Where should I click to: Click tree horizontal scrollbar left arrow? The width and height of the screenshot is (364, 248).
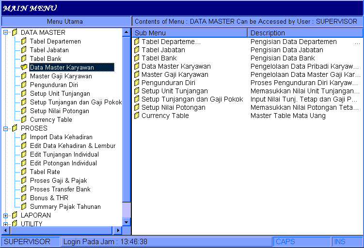tap(5, 231)
